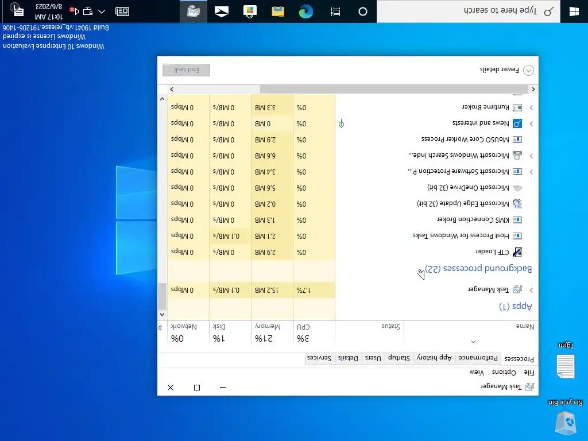
Task: Click the Task Manager title bar icon
Action: 529,386
